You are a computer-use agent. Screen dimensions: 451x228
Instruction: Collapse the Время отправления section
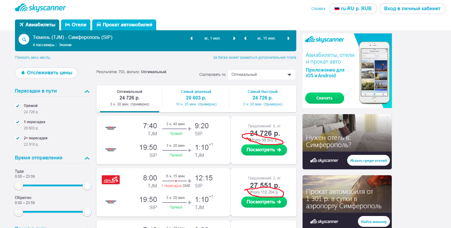point(87,158)
